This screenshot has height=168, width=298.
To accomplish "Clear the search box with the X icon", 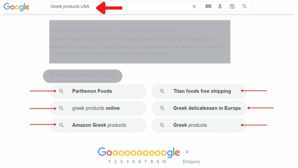I will coord(194,6).
